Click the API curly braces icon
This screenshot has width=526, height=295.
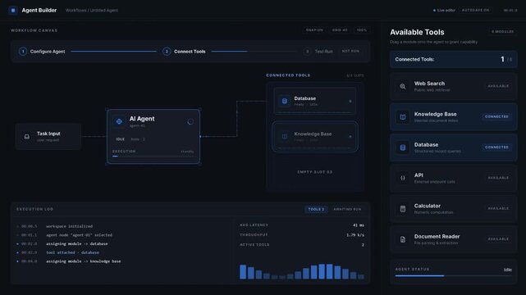[403, 178]
